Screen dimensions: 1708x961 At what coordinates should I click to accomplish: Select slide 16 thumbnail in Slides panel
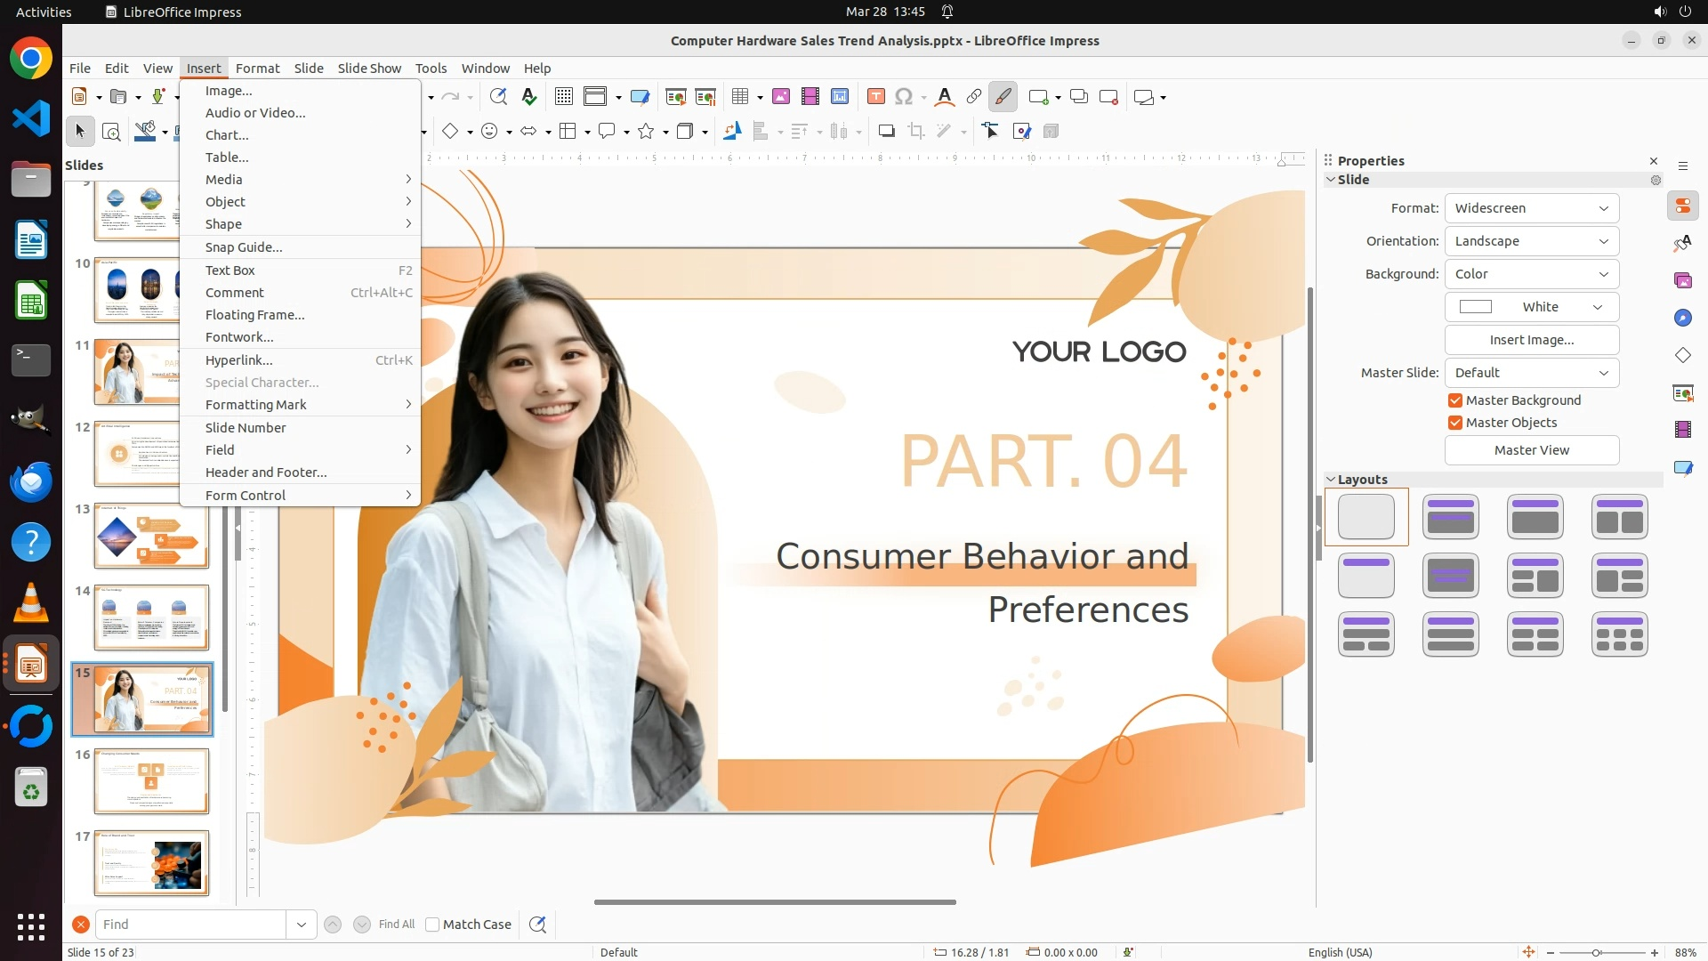[x=151, y=780]
